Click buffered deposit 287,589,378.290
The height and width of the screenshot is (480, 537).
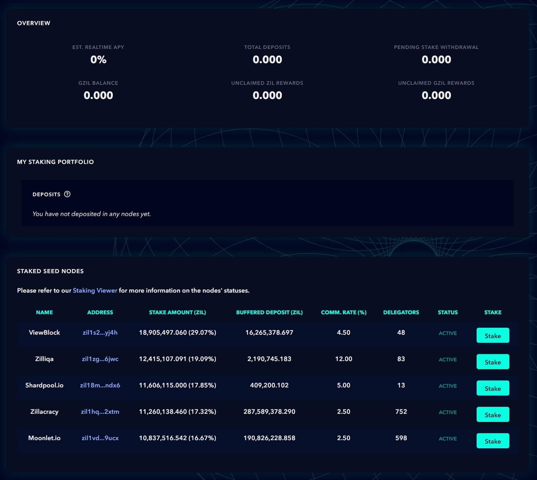(x=269, y=412)
